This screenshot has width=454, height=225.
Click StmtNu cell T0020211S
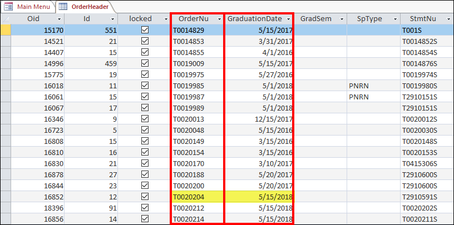tap(427, 219)
